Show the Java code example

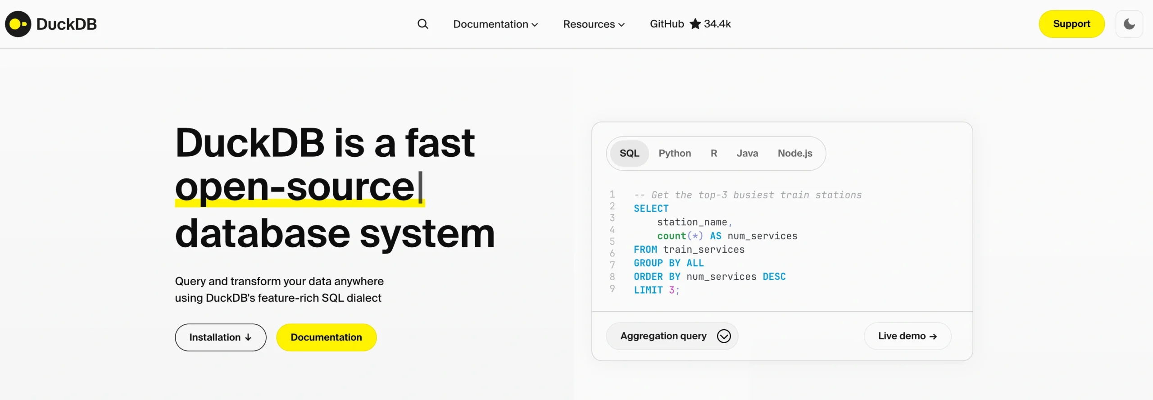(747, 153)
